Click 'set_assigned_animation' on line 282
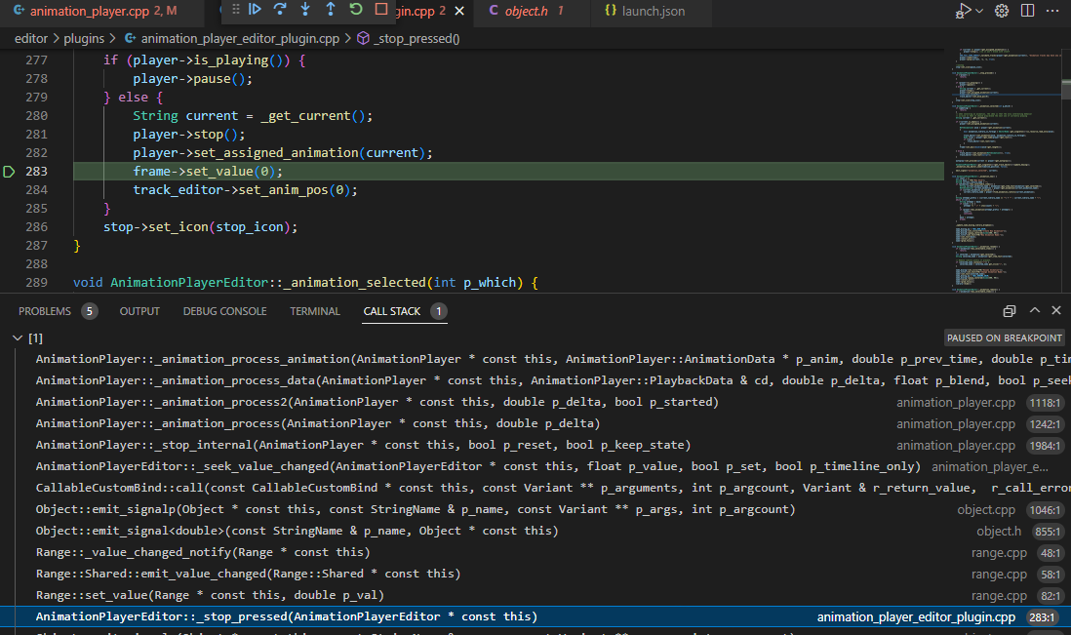The width and height of the screenshot is (1071, 635). click(x=276, y=153)
